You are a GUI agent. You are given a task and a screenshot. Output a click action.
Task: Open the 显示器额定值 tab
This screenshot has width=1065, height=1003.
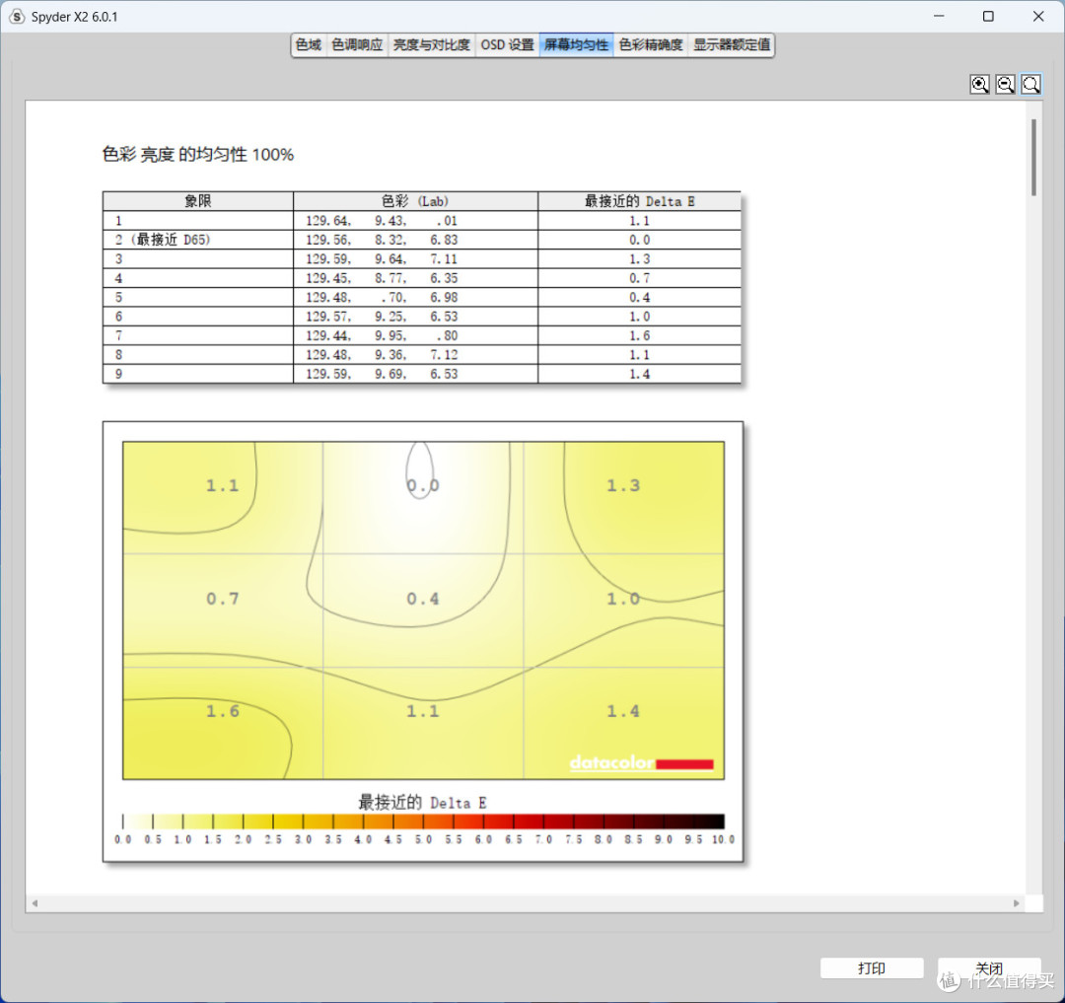pos(732,44)
